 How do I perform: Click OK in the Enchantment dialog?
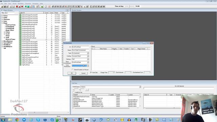[x=72, y=73]
